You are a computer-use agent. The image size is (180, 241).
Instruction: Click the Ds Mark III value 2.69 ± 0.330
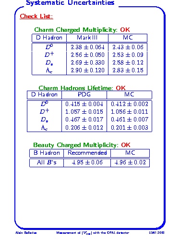[87, 63]
